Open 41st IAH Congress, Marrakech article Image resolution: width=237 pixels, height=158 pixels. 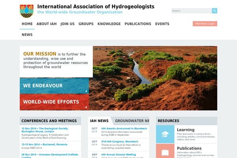click(x=120, y=142)
